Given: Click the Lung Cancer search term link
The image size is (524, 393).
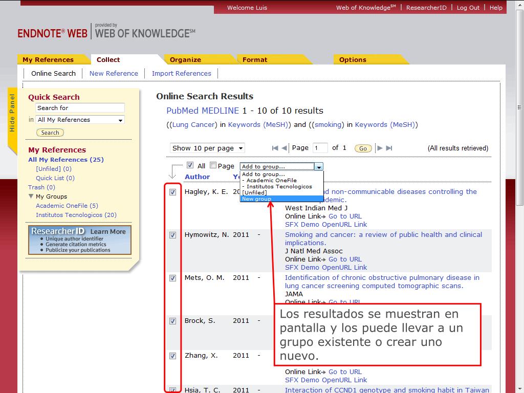Looking at the screenshot, I should tap(193, 125).
